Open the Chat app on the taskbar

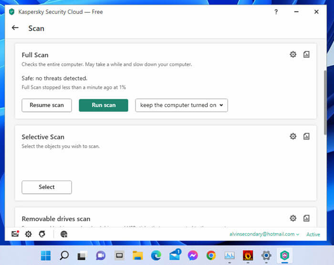(101, 255)
